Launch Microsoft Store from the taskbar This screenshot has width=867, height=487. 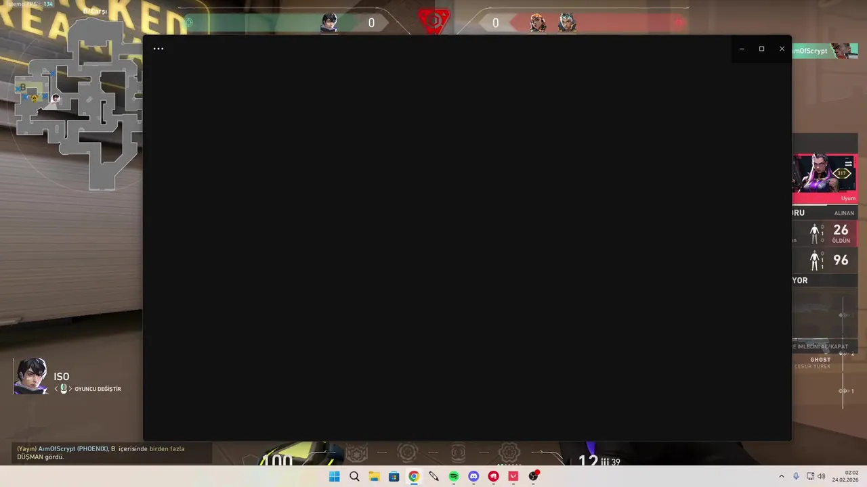pos(394,476)
